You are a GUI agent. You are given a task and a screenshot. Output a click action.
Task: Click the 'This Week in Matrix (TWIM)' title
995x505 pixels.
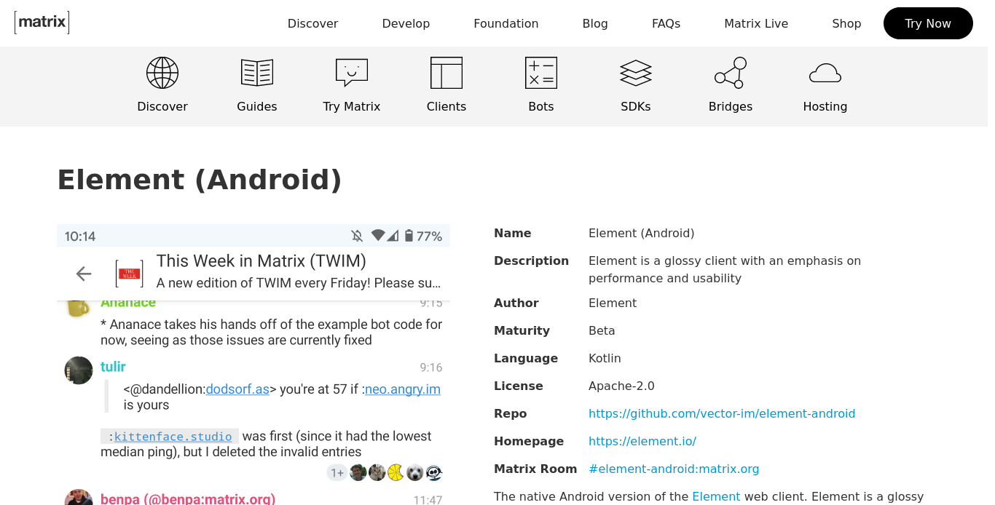click(261, 261)
